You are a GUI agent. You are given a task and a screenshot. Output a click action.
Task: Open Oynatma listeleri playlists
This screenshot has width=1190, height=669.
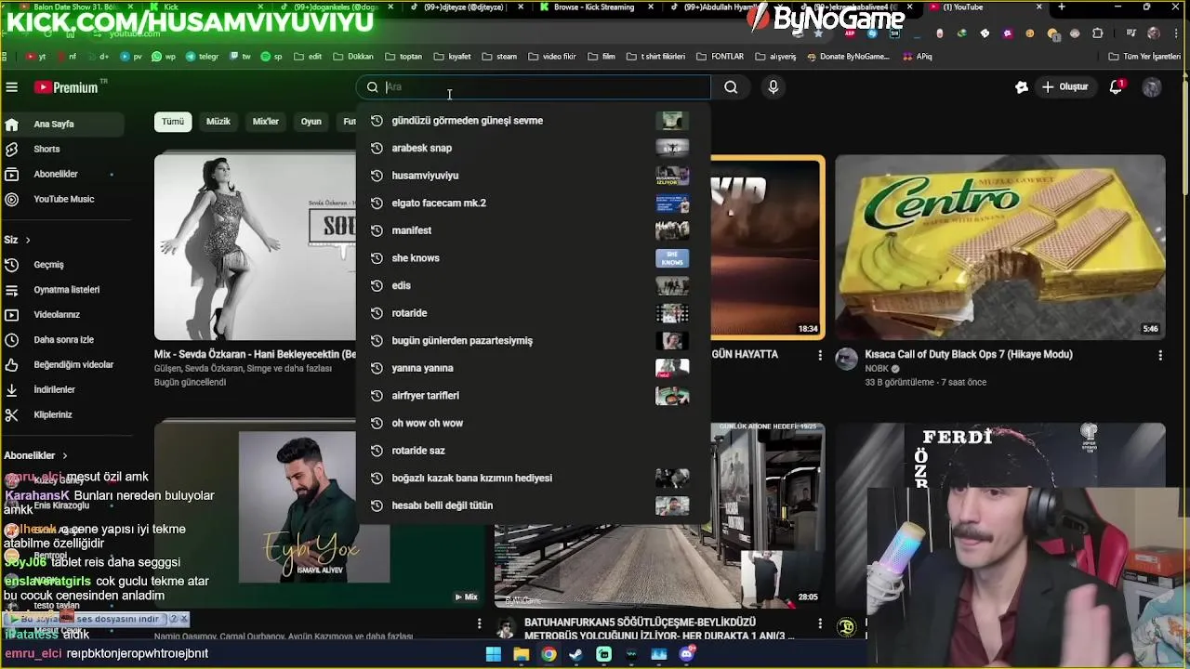(61, 290)
